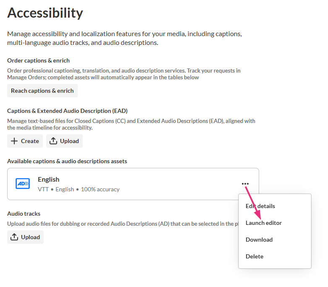Screen dimensions: 328x287
Task: Click the upload icon under Audio tracks
Action: (x=14, y=237)
